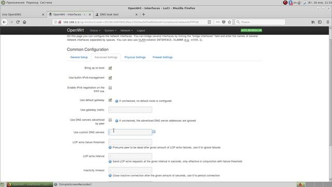Open a new browser tab

coord(144,15)
